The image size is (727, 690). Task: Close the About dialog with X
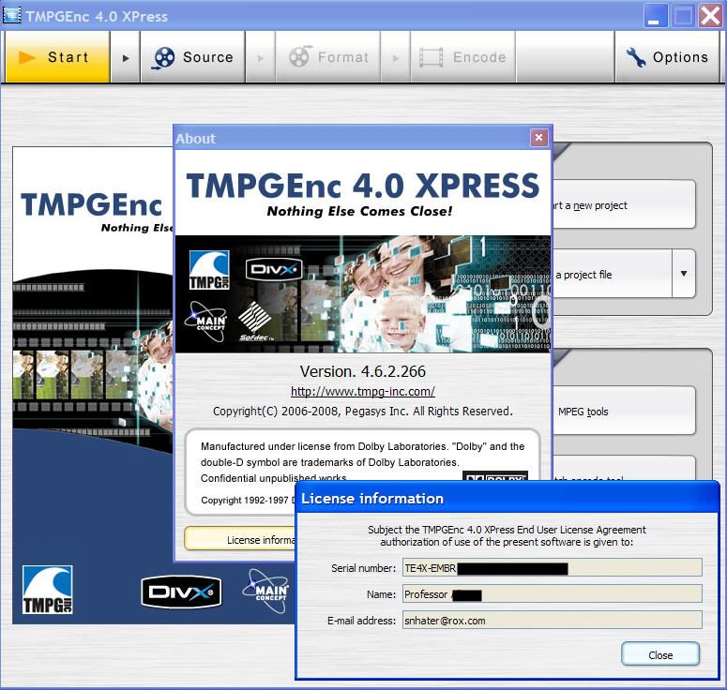538,138
